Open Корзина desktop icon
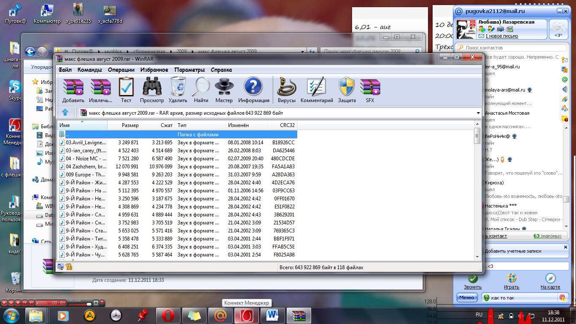 (15, 283)
